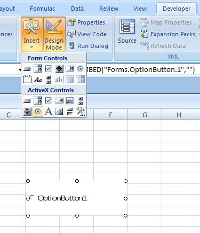Select the ActiveX Toggle Button control
Screen dimensions: 200x233
point(70,111)
